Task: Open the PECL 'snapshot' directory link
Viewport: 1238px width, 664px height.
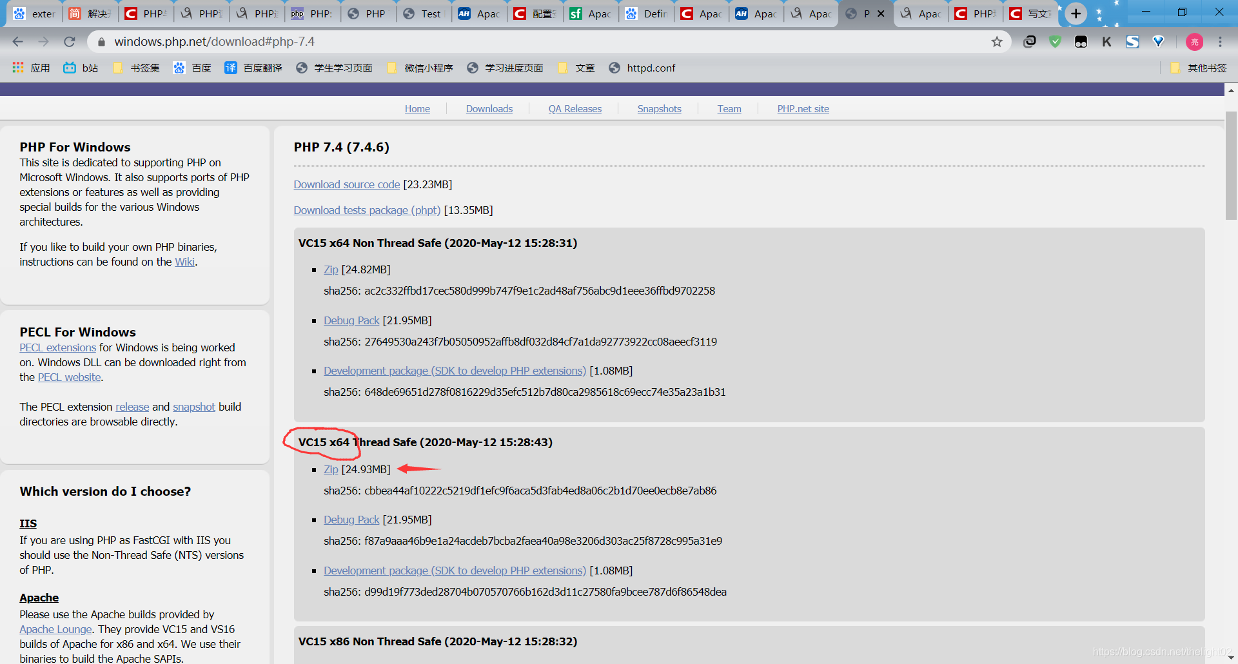Action: [194, 407]
